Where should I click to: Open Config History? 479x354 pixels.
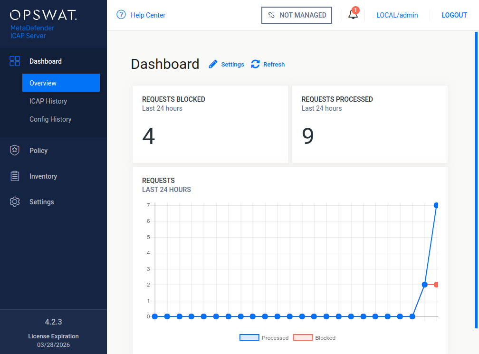[x=50, y=119]
